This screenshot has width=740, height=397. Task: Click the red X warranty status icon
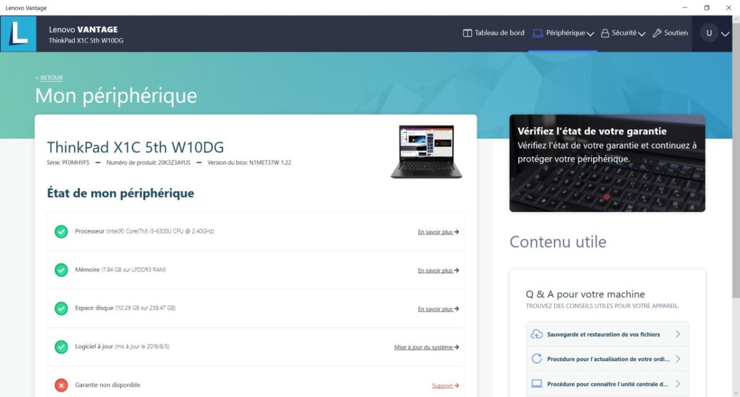tap(61, 385)
